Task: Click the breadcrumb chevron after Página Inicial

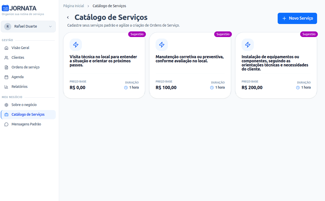Action: point(88,6)
